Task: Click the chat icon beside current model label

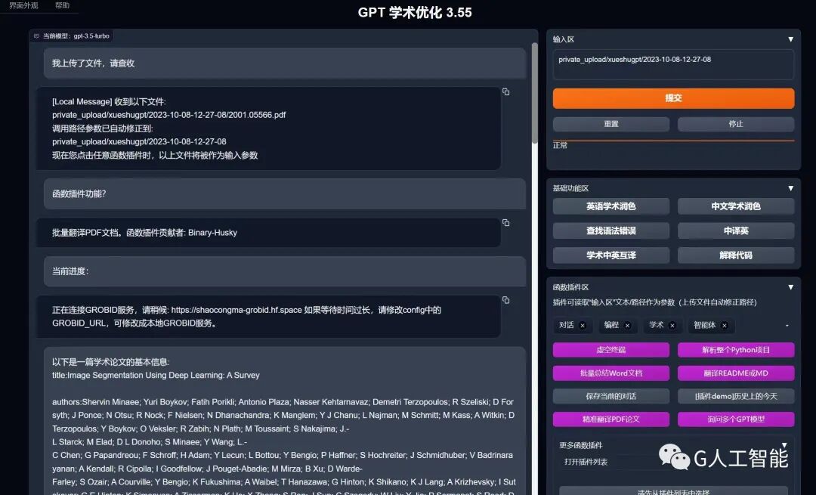Action: point(36,36)
